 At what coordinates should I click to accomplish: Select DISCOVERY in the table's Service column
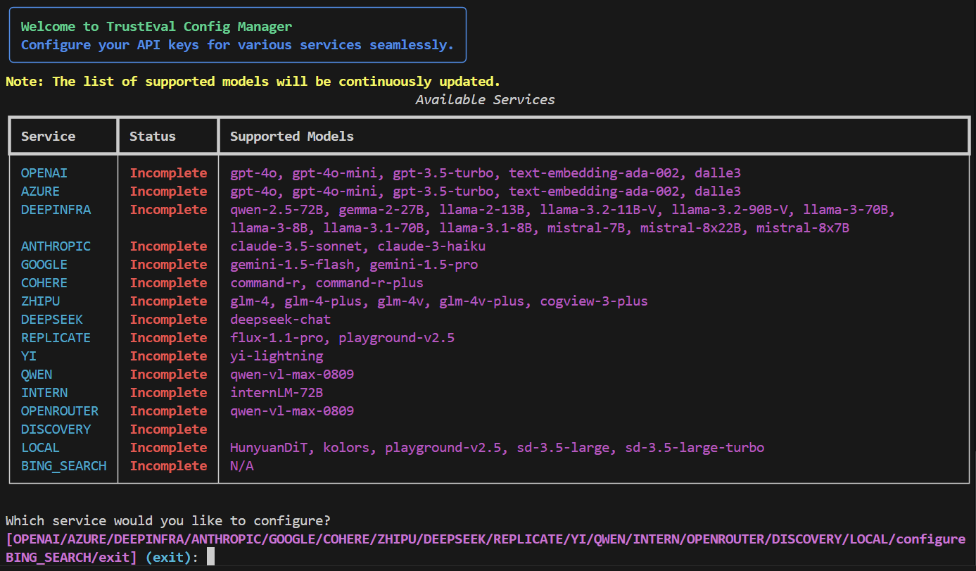click(x=56, y=429)
